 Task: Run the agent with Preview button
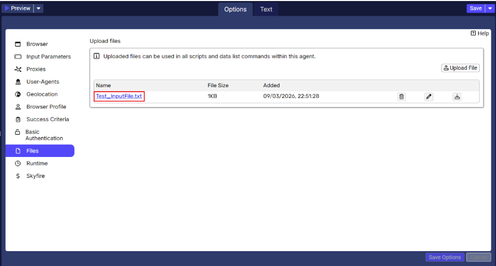point(18,9)
